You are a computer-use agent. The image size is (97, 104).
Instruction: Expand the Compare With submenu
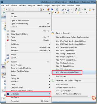click(50, 88)
